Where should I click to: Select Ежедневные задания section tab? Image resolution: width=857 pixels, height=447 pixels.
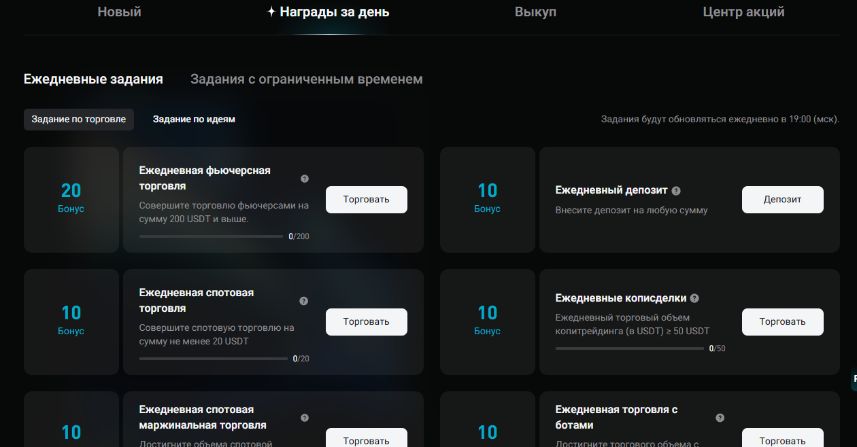coord(93,79)
